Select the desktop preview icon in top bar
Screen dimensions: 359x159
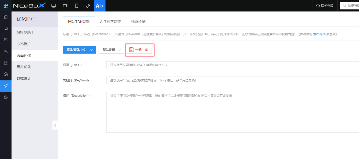pyautogui.click(x=54, y=5)
